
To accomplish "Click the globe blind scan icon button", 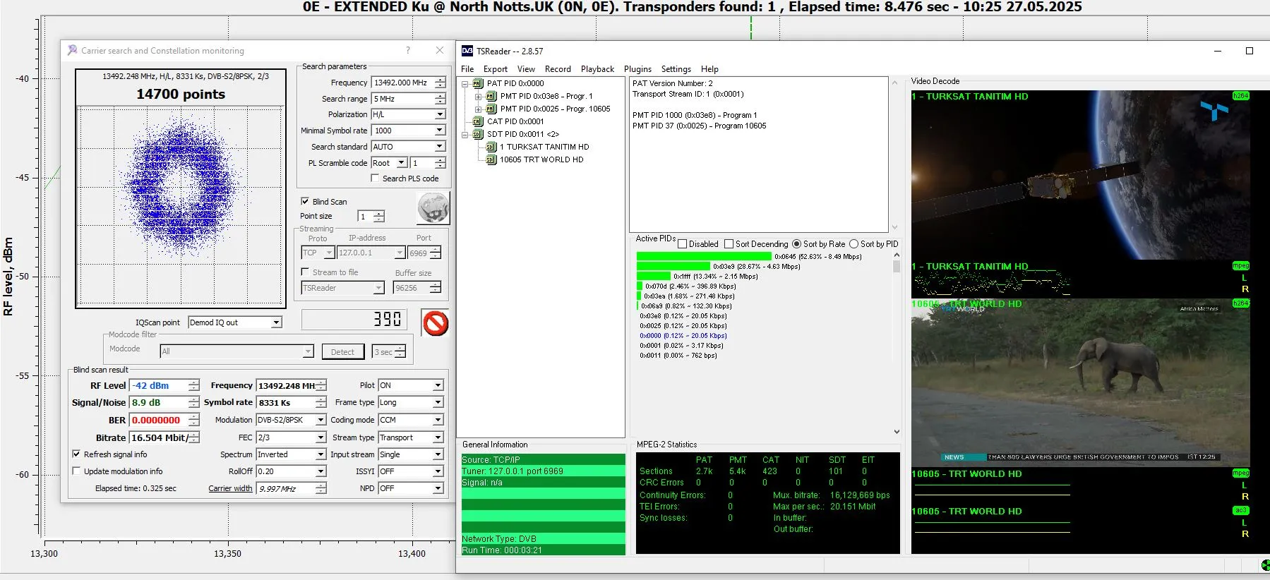I will click(433, 208).
